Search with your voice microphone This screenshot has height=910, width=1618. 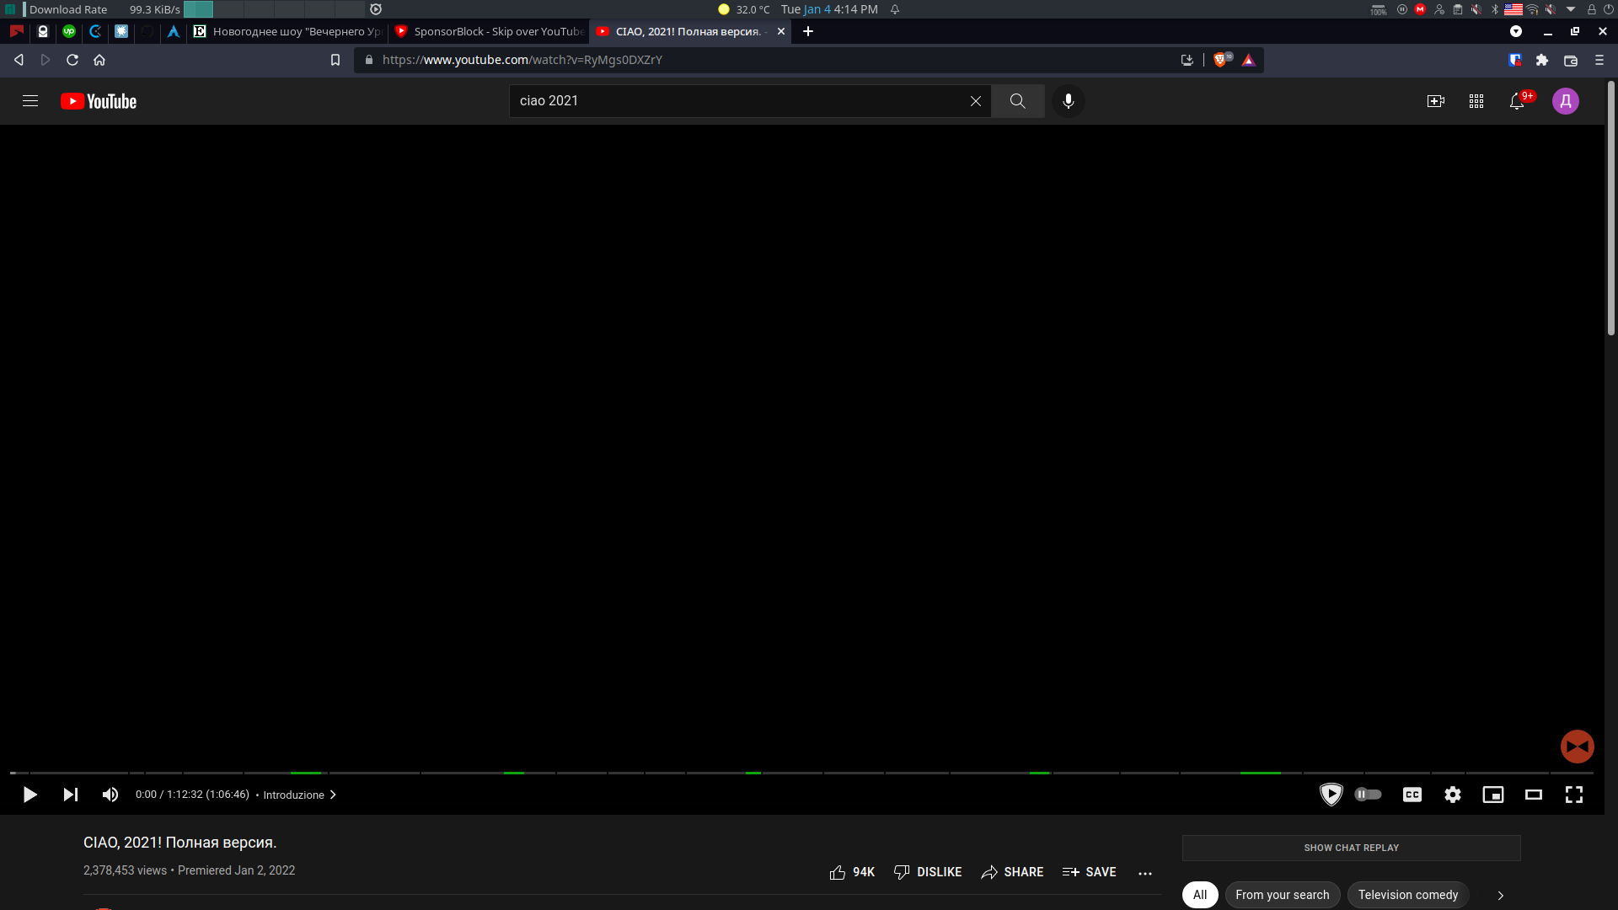pos(1069,101)
